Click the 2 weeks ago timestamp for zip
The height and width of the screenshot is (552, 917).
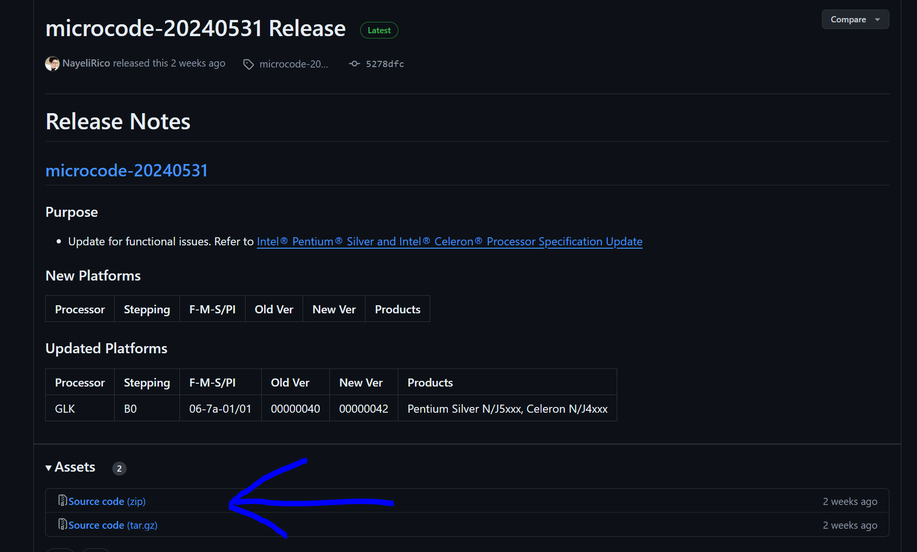click(850, 502)
